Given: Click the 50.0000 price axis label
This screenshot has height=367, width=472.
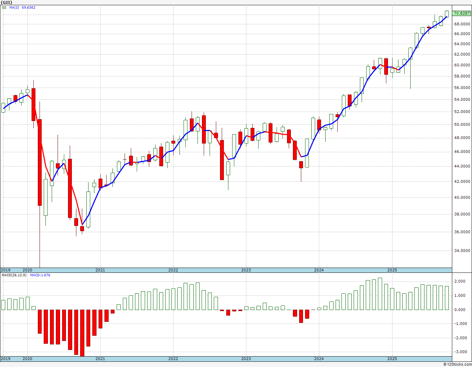Looking at the screenshot, I should (462, 124).
